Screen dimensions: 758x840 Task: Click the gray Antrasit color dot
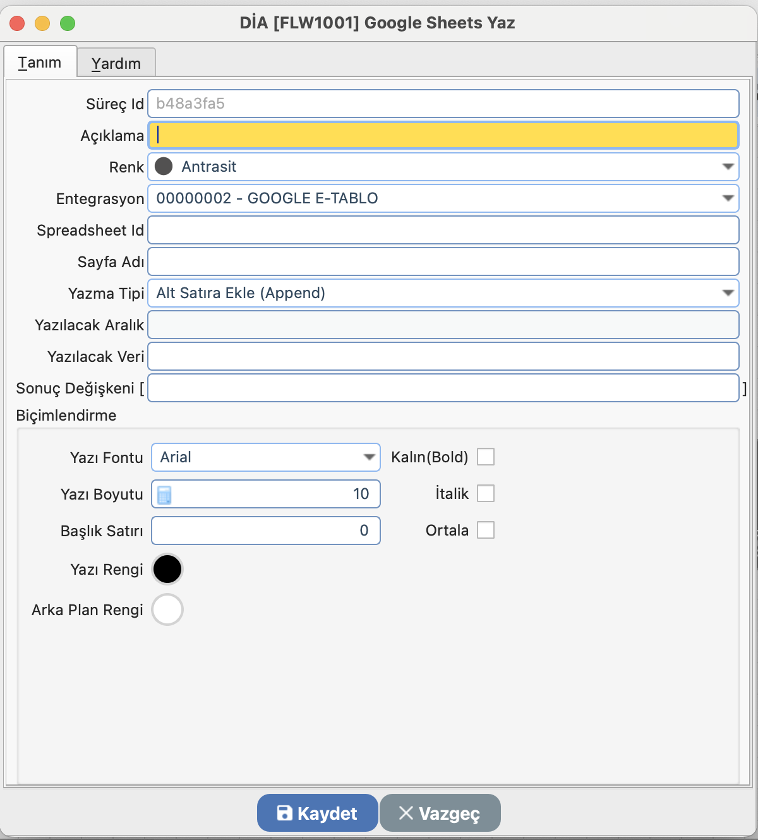164,167
